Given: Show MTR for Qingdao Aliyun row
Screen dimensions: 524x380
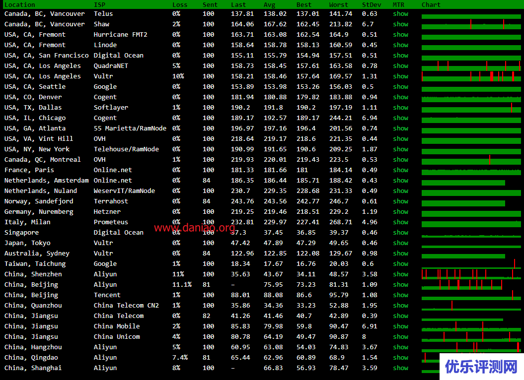Looking at the screenshot, I should 400,357.
